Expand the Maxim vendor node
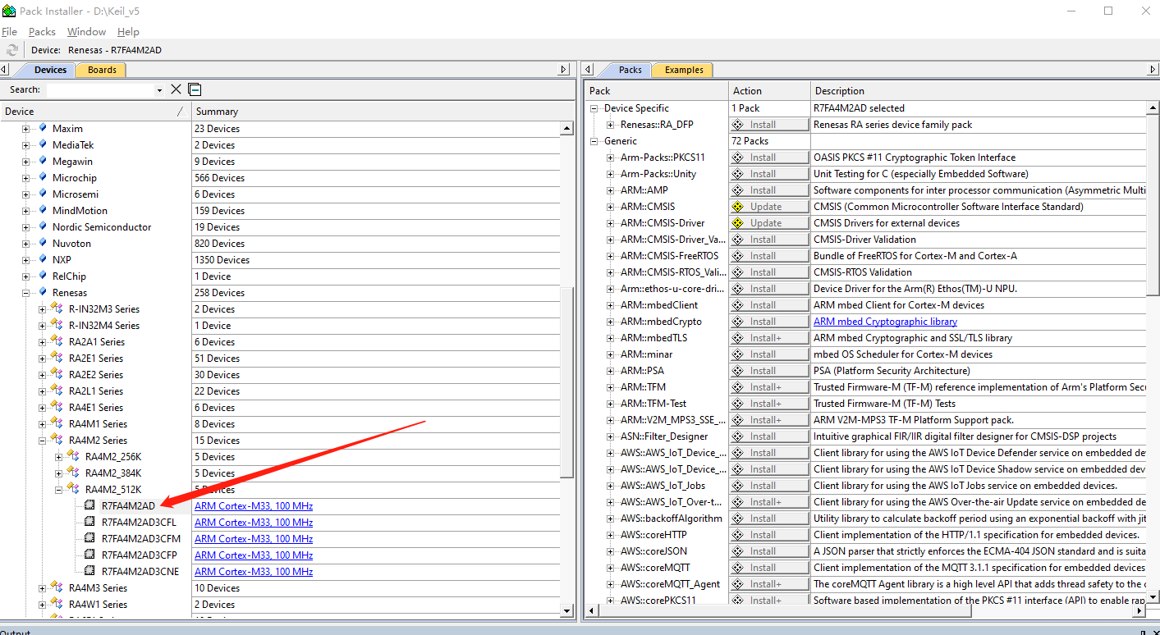This screenshot has height=635, width=1160. tap(26, 129)
